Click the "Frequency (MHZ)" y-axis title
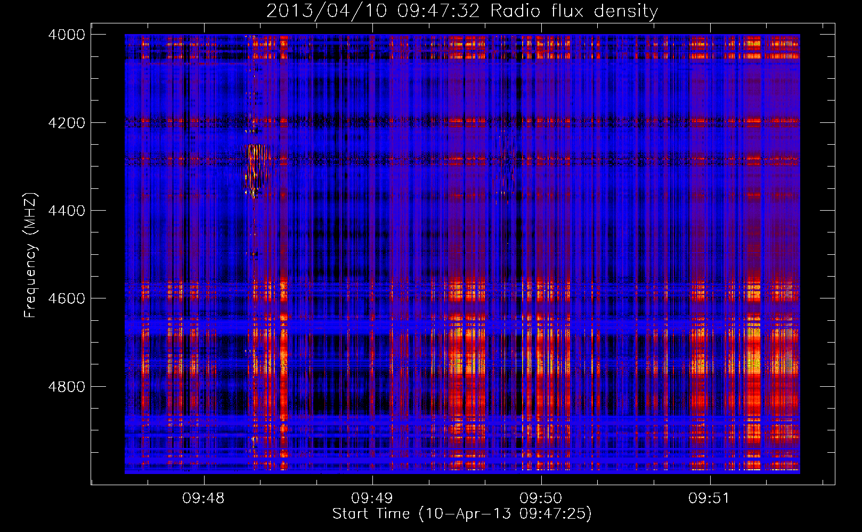This screenshot has width=862, height=532. 30,255
